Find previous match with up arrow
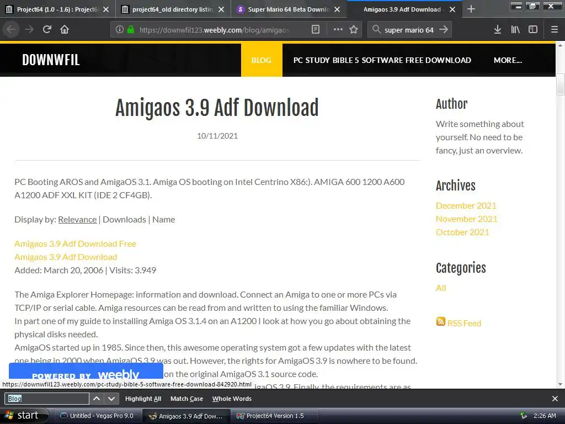Viewport: 565px width, 424px height. 97,399
